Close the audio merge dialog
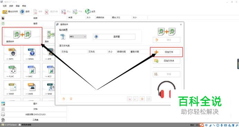 click(181, 25)
